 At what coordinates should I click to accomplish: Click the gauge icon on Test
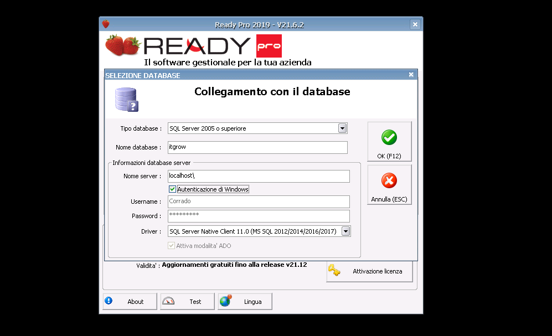click(168, 301)
